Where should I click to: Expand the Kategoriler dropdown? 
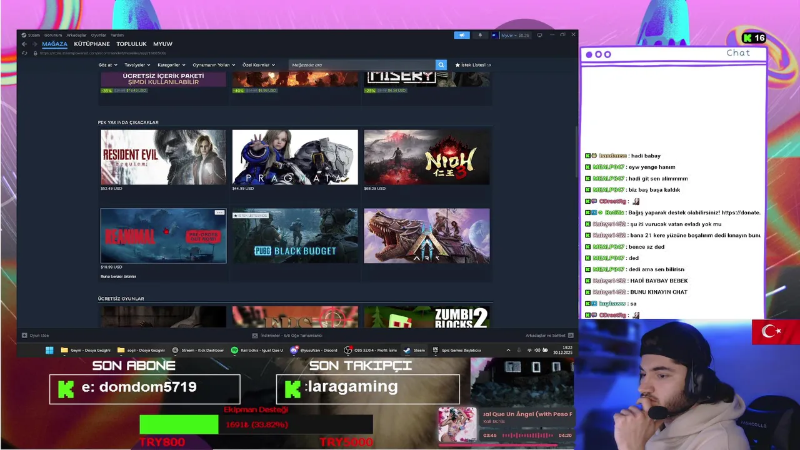click(x=171, y=65)
